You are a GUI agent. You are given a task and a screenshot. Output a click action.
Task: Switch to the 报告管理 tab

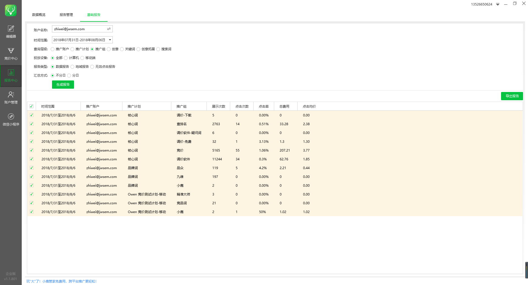66,15
